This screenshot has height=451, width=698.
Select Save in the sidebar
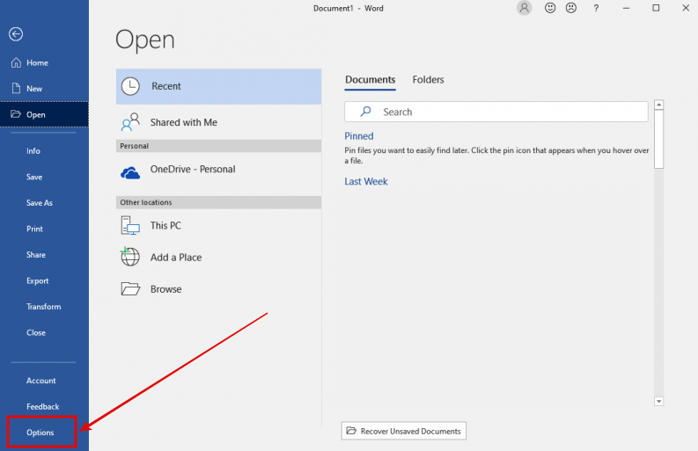34,177
